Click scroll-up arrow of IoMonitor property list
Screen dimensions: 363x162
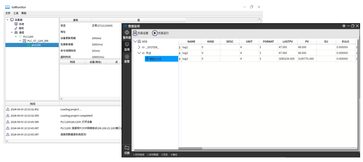click(x=259, y=19)
